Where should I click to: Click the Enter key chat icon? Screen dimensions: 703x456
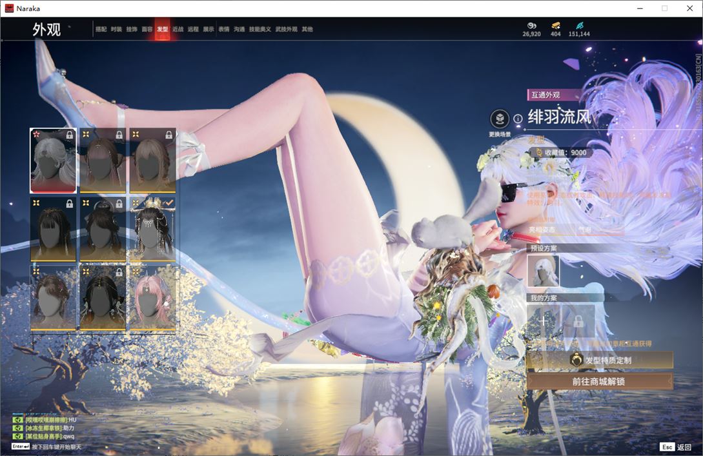21,446
